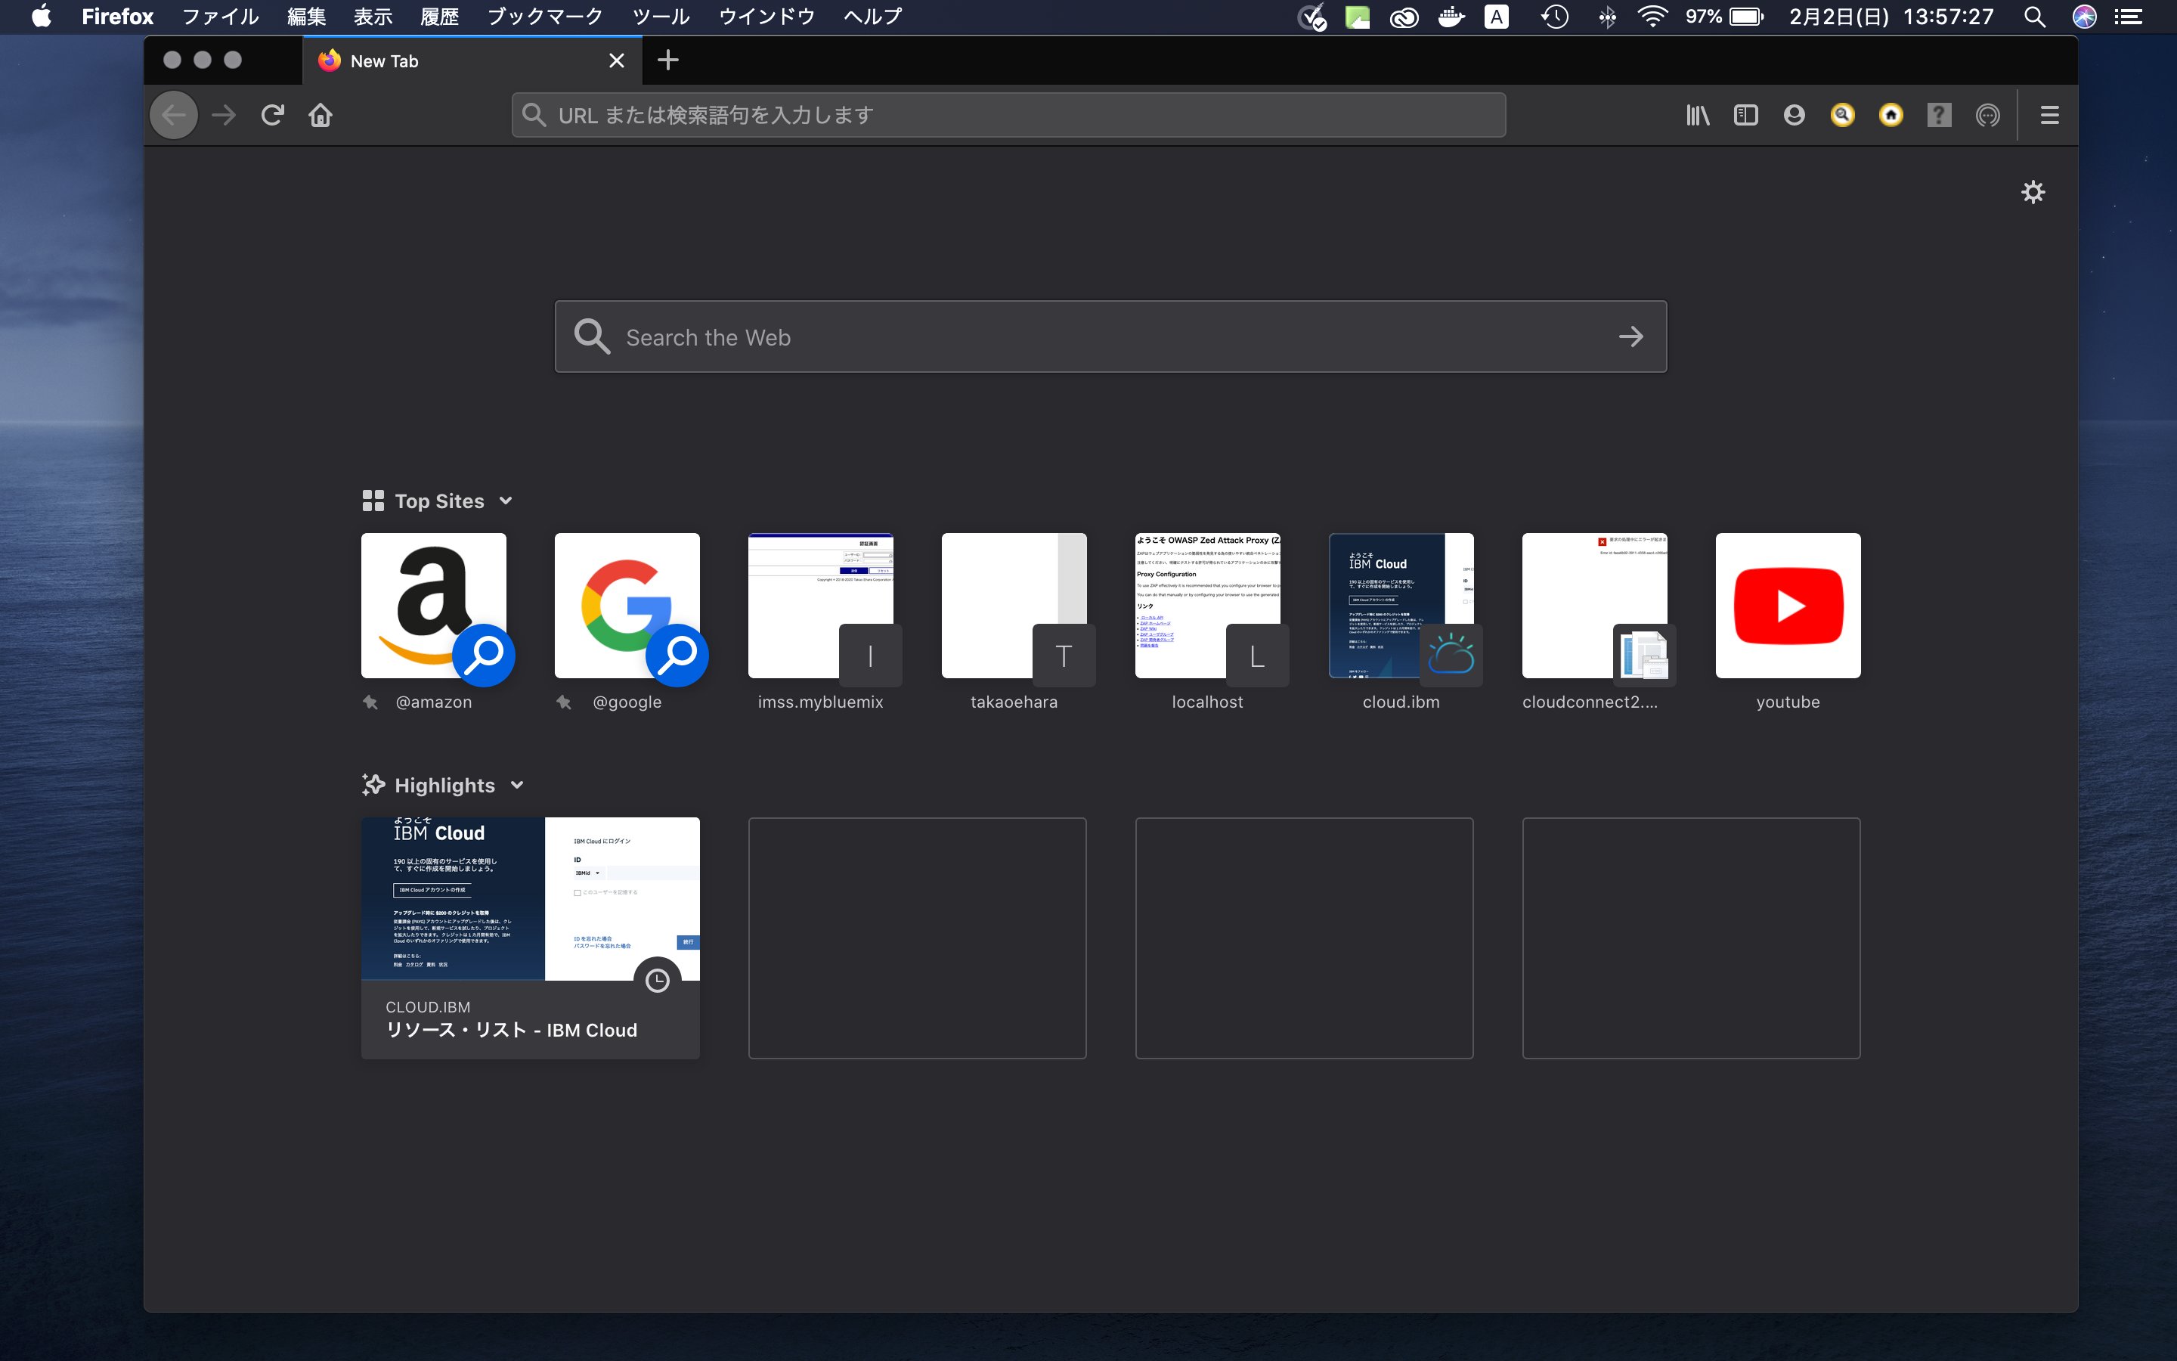Viewport: 2177px width, 1361px height.
Task: Open the cloudconnect2 top site tile
Action: pos(1594,606)
